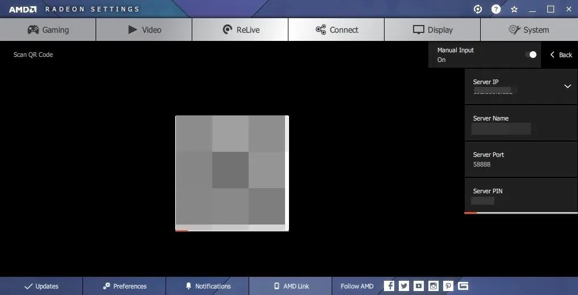Switch to the Gaming tab
This screenshot has height=295, width=578.
click(x=48, y=30)
